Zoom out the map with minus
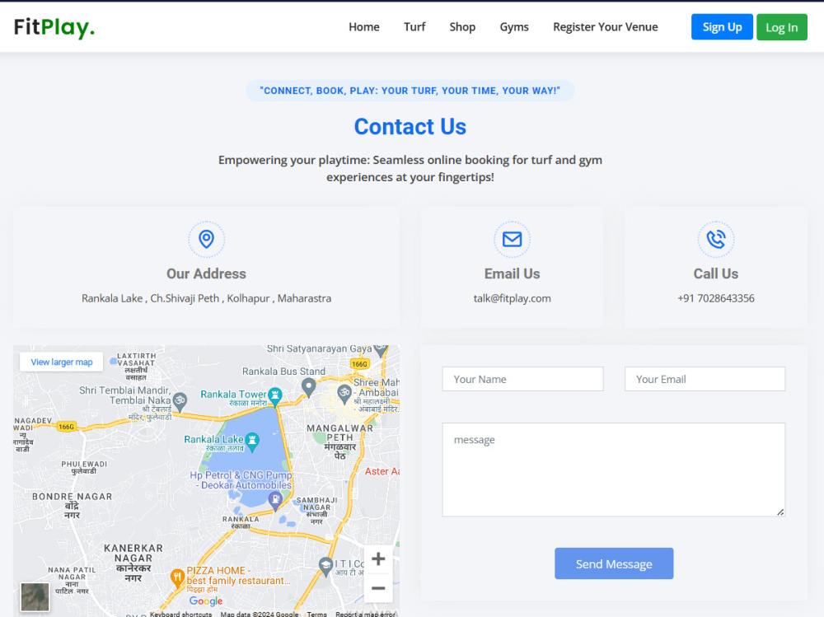This screenshot has width=824, height=617. tap(378, 588)
